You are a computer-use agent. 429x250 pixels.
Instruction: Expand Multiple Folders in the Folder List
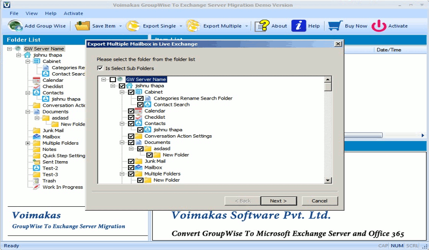click(x=28, y=143)
